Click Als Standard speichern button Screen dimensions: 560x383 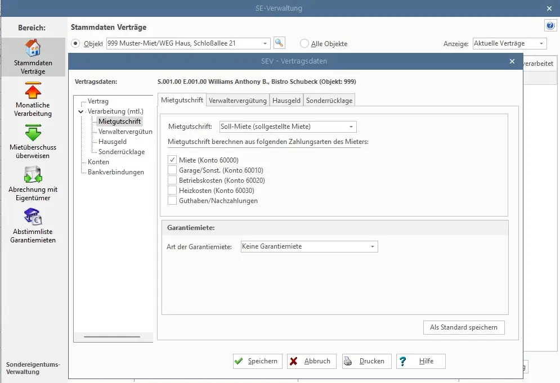point(464,327)
